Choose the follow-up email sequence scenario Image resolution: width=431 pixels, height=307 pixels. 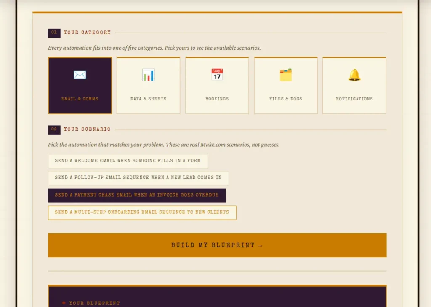coord(138,178)
